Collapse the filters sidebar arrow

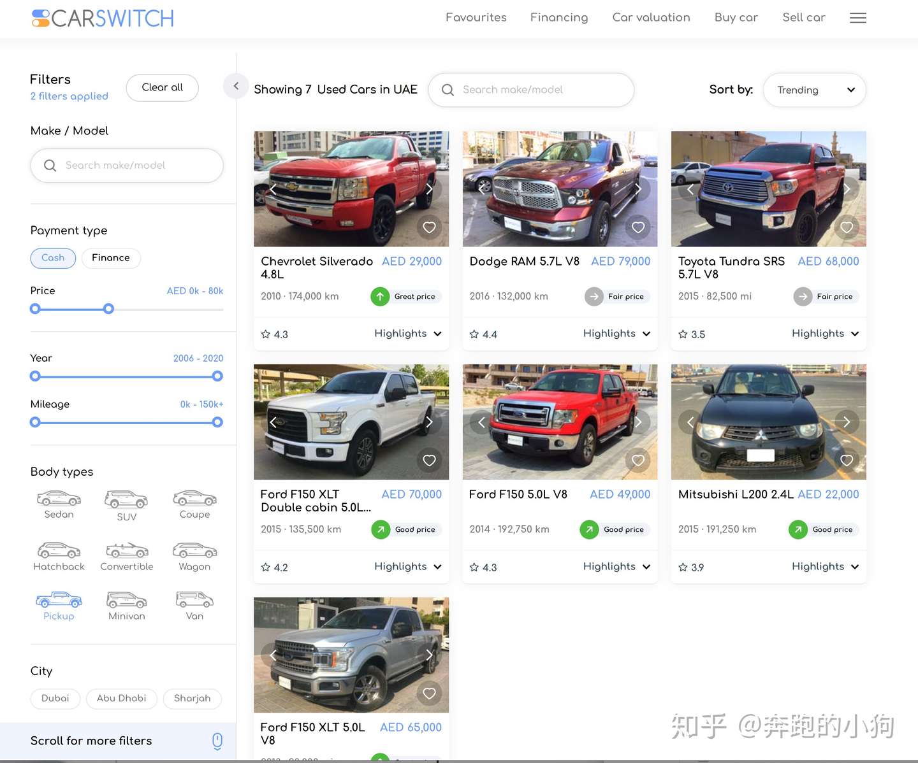236,86
